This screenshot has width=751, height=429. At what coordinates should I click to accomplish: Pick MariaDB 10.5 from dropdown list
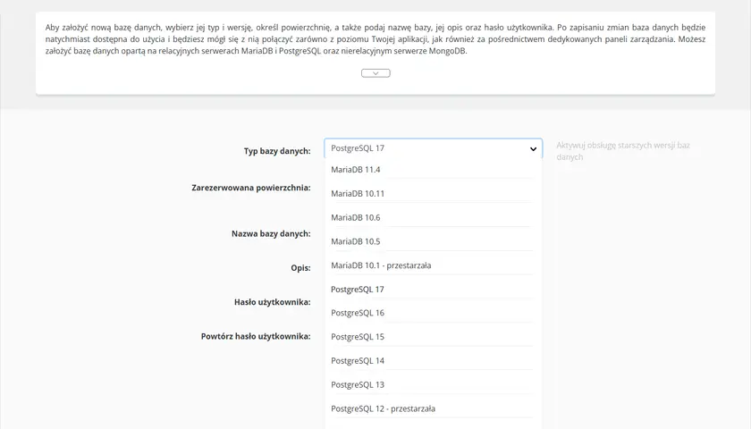point(432,241)
